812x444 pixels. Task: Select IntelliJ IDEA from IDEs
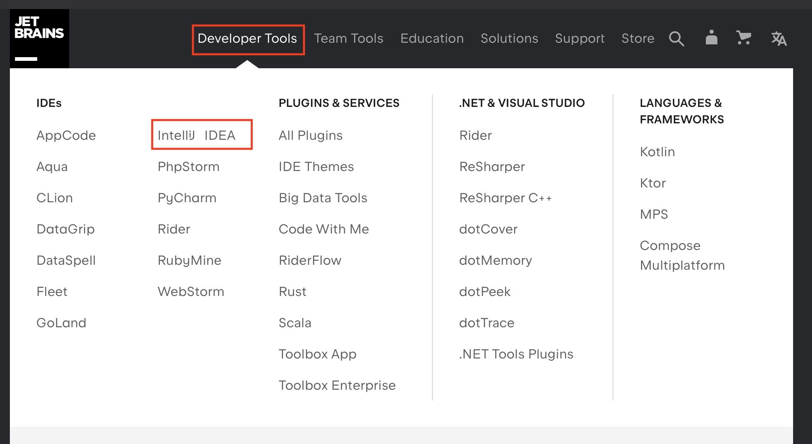coord(197,135)
